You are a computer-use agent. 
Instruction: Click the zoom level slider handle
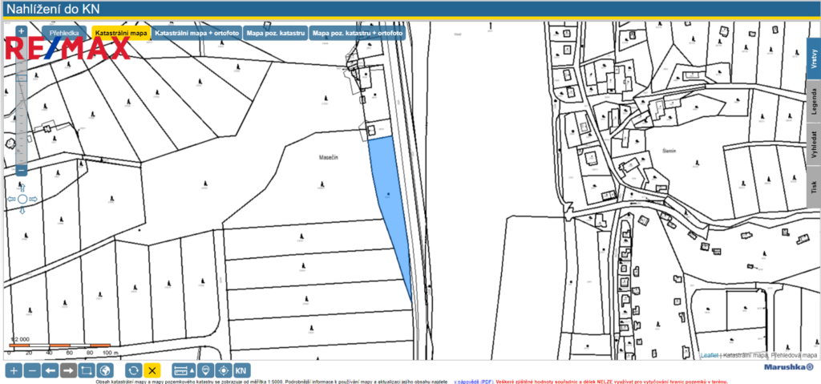point(22,78)
